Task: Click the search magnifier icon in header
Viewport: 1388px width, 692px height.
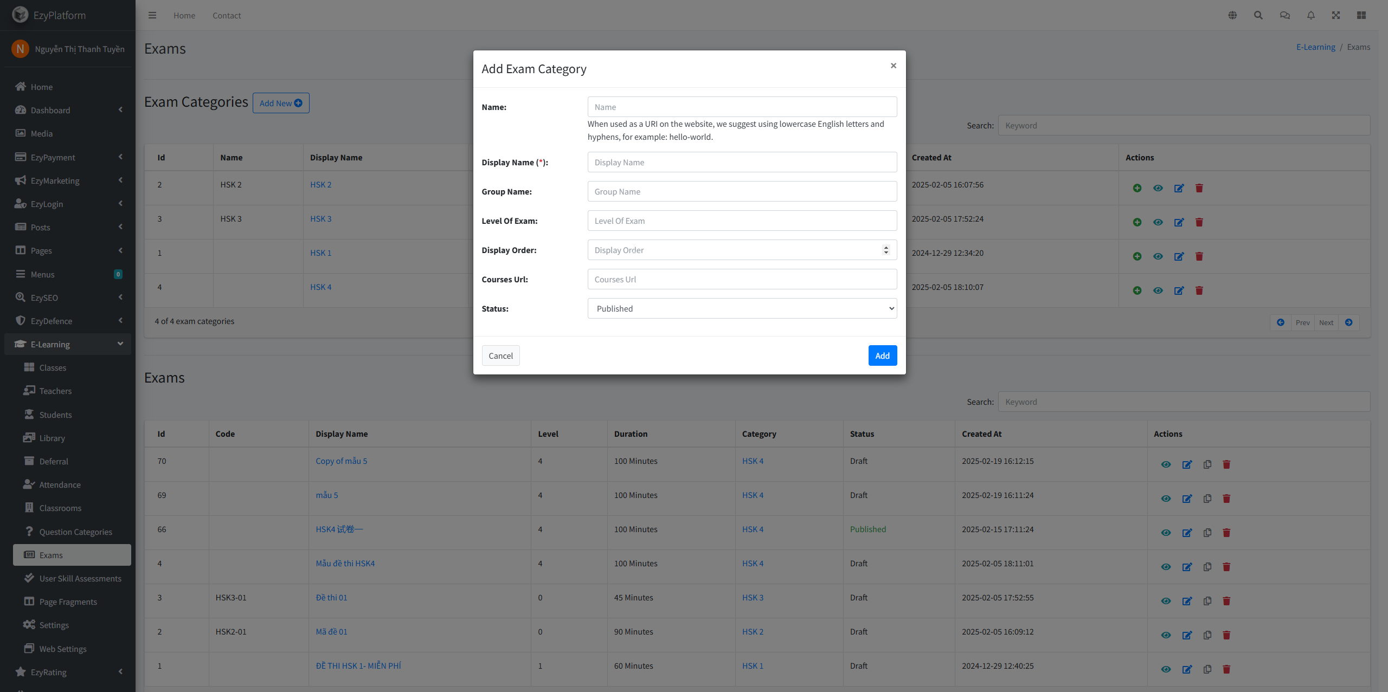Action: click(x=1258, y=15)
